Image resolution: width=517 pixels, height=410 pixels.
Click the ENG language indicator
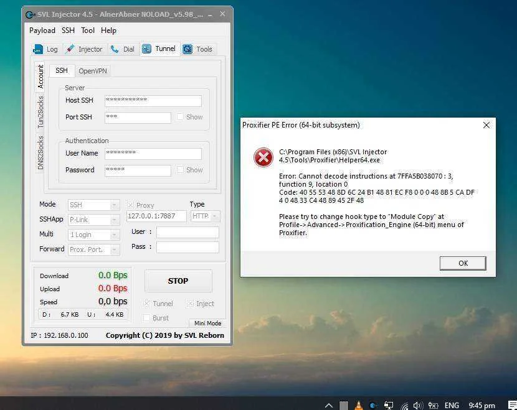pyautogui.click(x=452, y=405)
